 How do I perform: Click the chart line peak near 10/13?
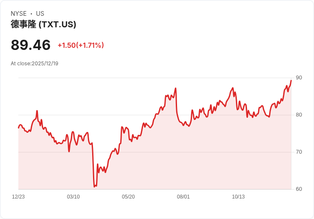point(233,88)
